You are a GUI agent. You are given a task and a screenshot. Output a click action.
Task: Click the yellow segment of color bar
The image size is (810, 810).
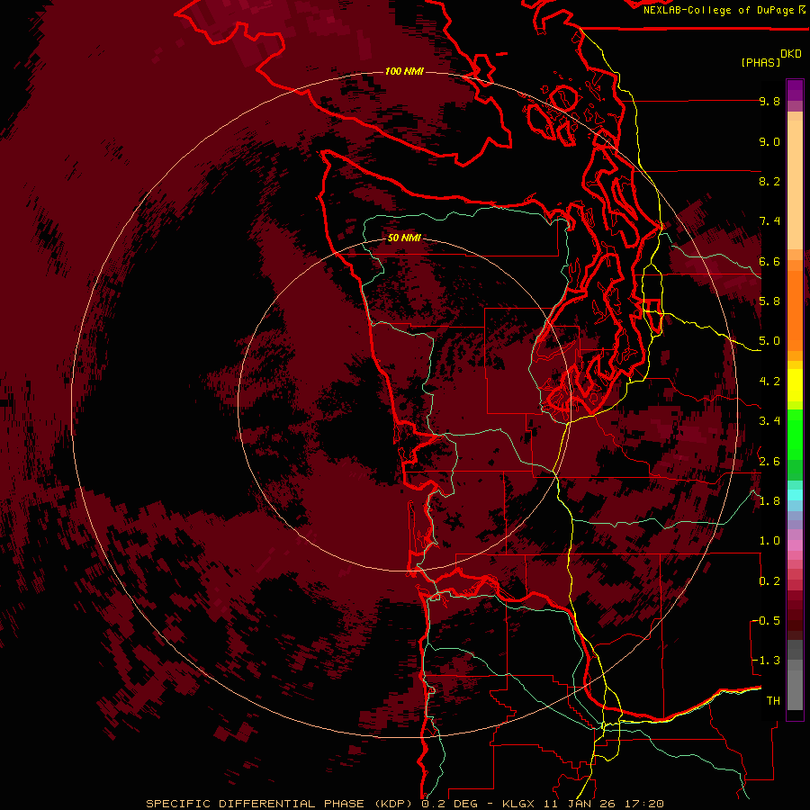click(795, 385)
